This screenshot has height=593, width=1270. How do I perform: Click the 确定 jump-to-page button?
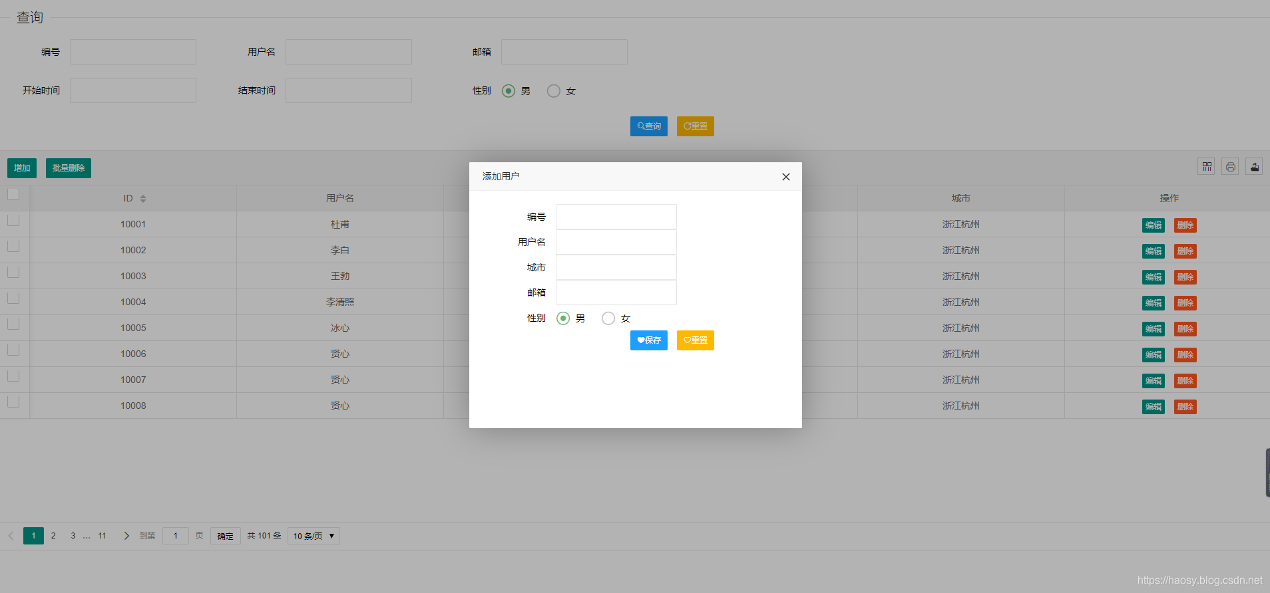(226, 536)
